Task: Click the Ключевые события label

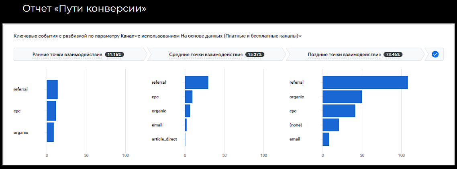Action: (36, 36)
